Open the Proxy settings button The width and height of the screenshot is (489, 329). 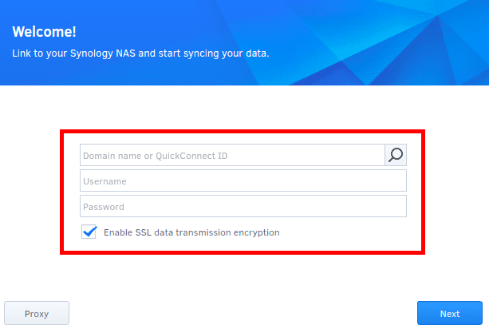tap(37, 313)
